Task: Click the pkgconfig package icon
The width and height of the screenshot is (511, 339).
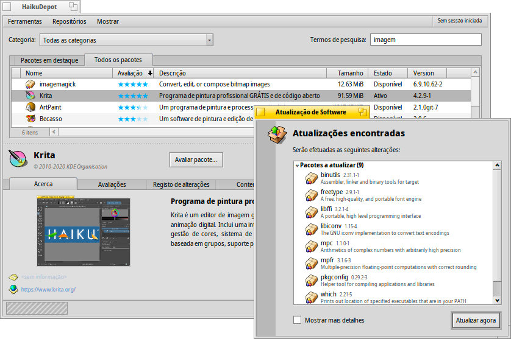Action: tap(312, 281)
